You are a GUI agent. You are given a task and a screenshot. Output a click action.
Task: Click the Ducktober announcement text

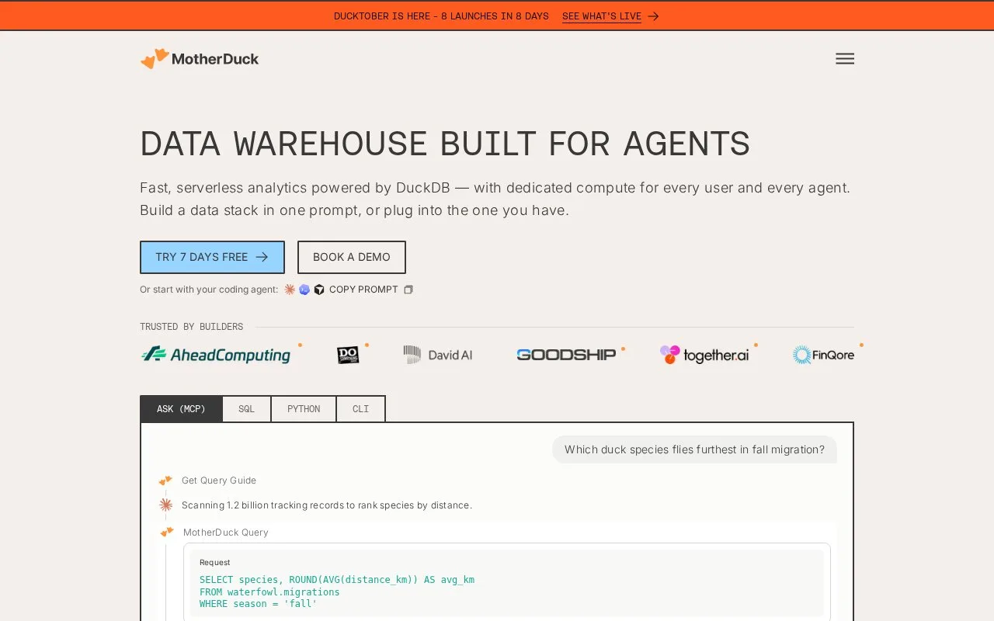(441, 16)
